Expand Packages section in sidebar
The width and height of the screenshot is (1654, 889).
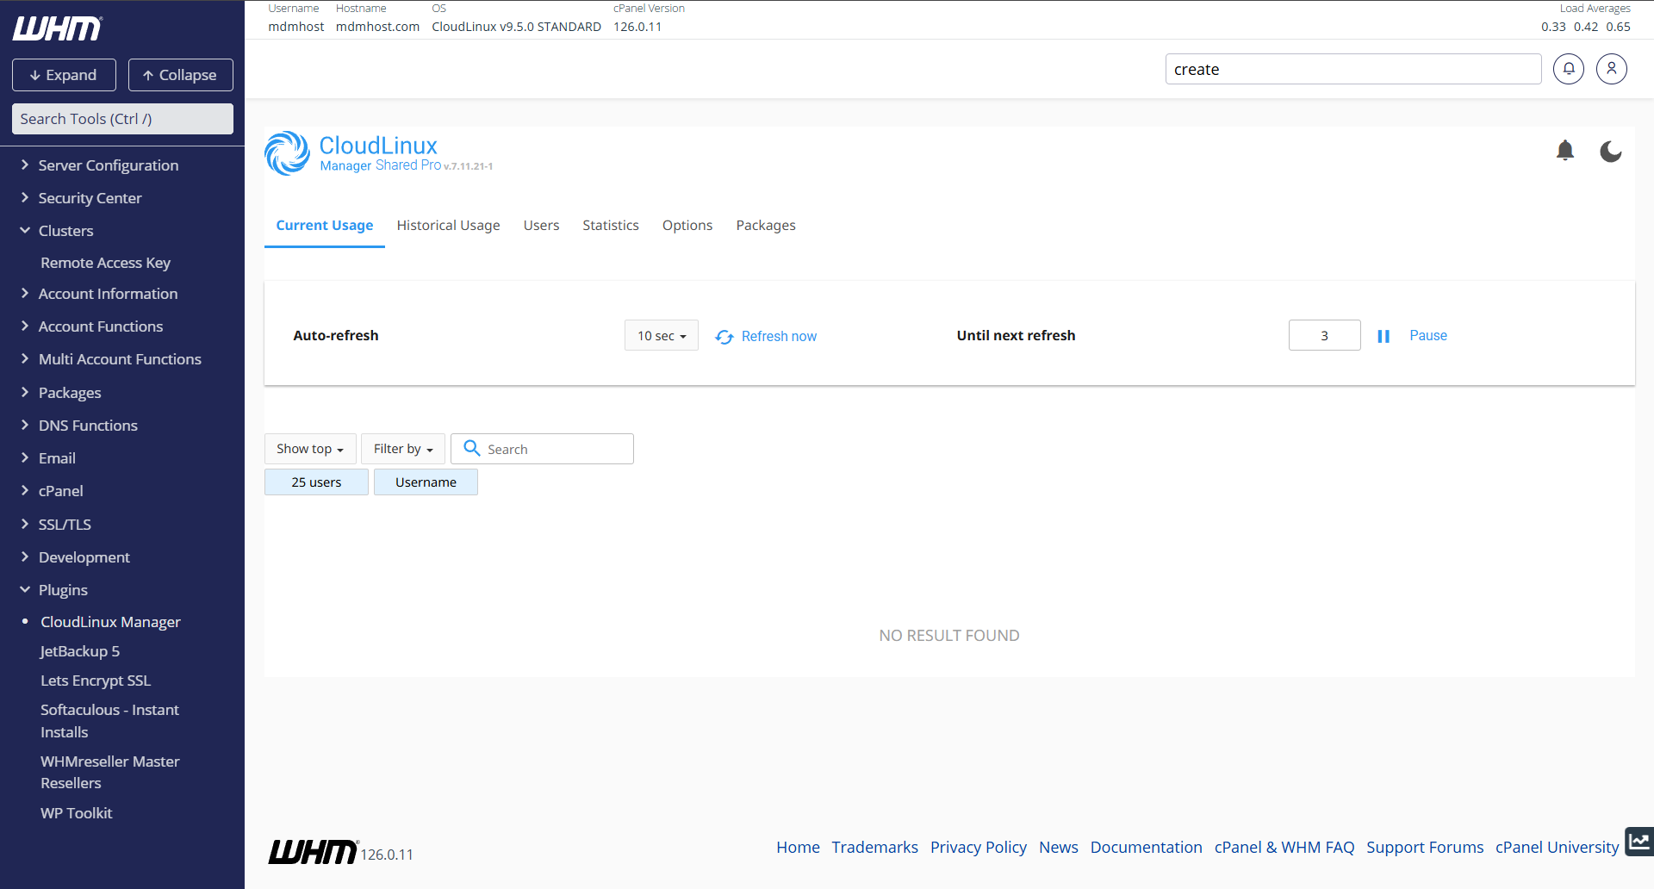[70, 393]
